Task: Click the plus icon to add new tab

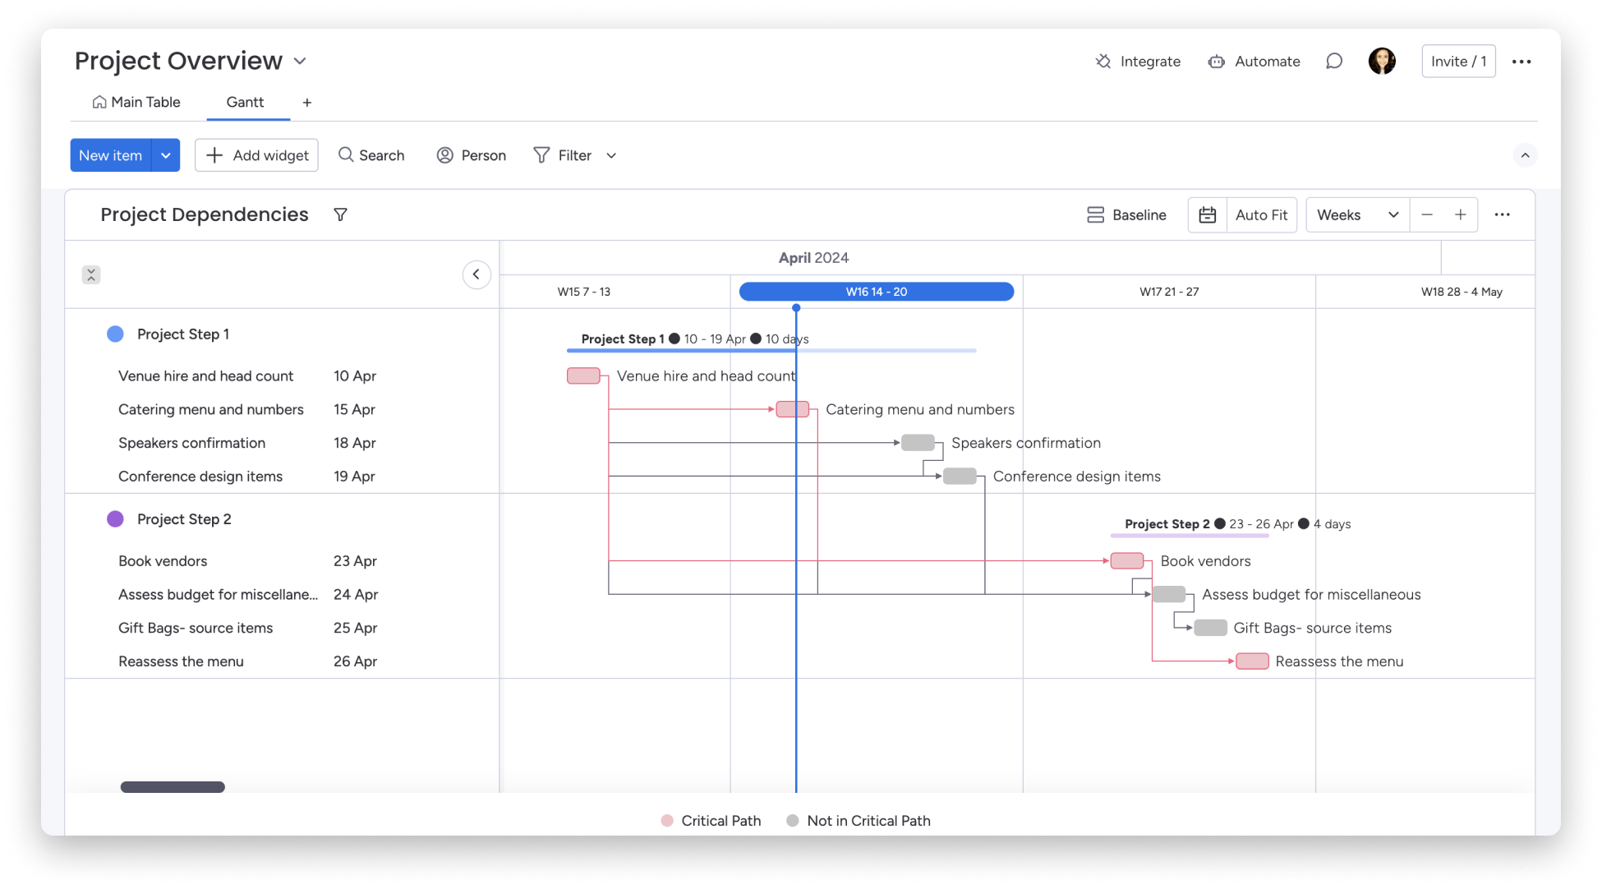Action: tap(307, 102)
